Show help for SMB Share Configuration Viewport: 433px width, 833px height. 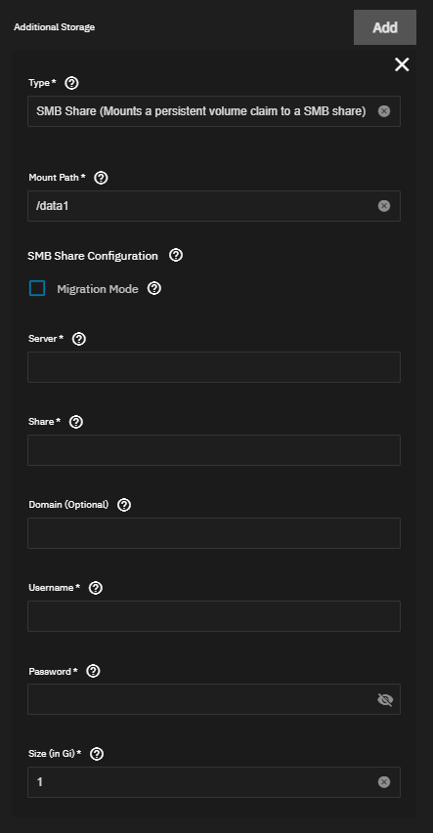tap(176, 255)
